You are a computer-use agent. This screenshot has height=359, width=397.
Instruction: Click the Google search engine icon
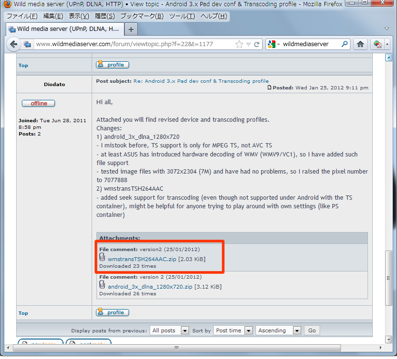(272, 44)
